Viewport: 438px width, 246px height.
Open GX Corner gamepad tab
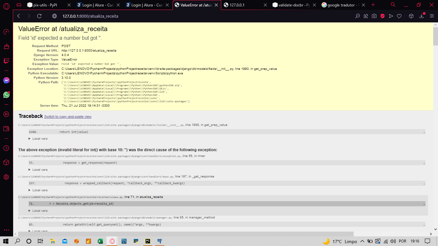19,5
